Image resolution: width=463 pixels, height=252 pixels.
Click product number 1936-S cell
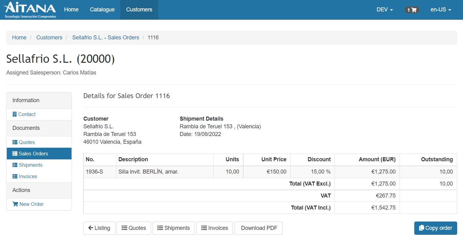pyautogui.click(x=100, y=172)
